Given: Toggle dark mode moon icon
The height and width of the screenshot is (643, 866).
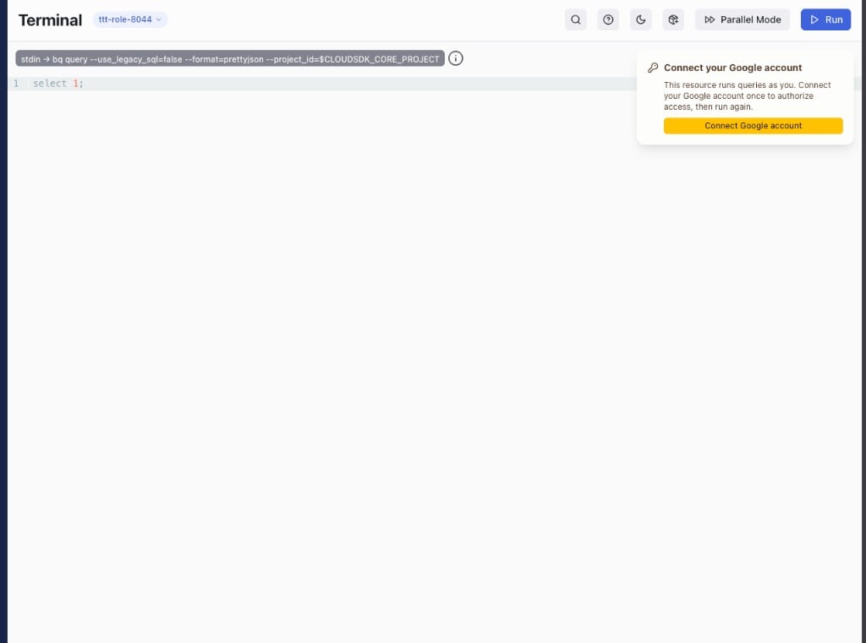Looking at the screenshot, I should click(x=641, y=20).
